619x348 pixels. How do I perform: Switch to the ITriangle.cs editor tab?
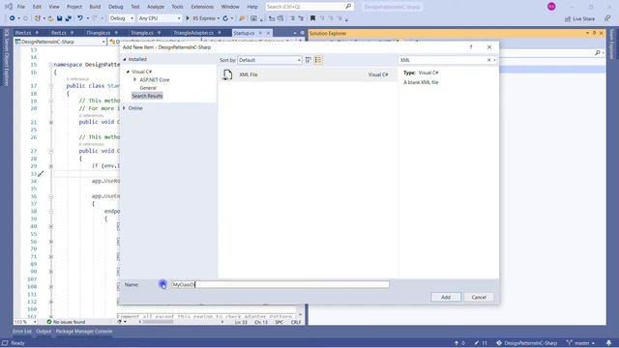[x=99, y=33]
